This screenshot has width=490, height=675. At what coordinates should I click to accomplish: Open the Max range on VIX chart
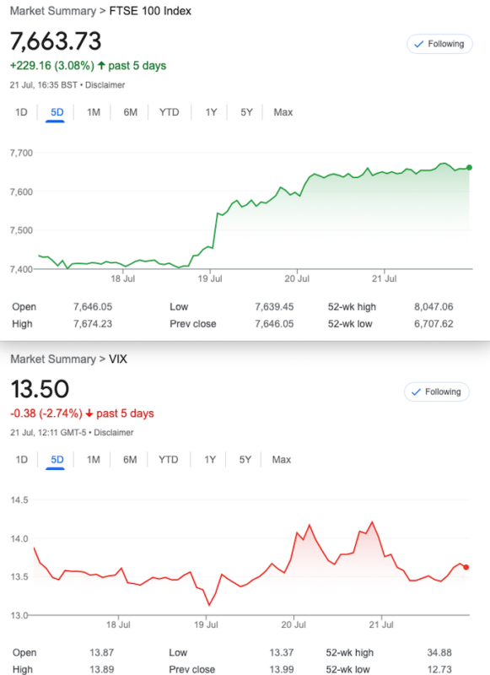[282, 460]
